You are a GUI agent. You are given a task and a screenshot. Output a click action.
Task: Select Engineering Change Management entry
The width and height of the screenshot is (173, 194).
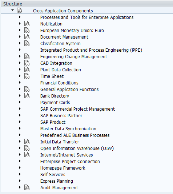(74, 57)
